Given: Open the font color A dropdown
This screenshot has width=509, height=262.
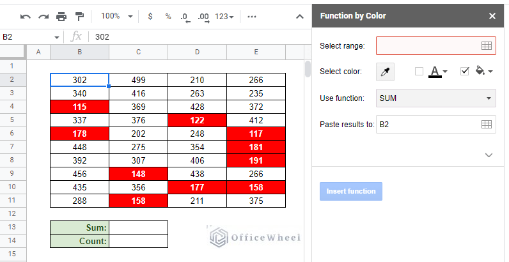Looking at the screenshot, I should [437, 72].
